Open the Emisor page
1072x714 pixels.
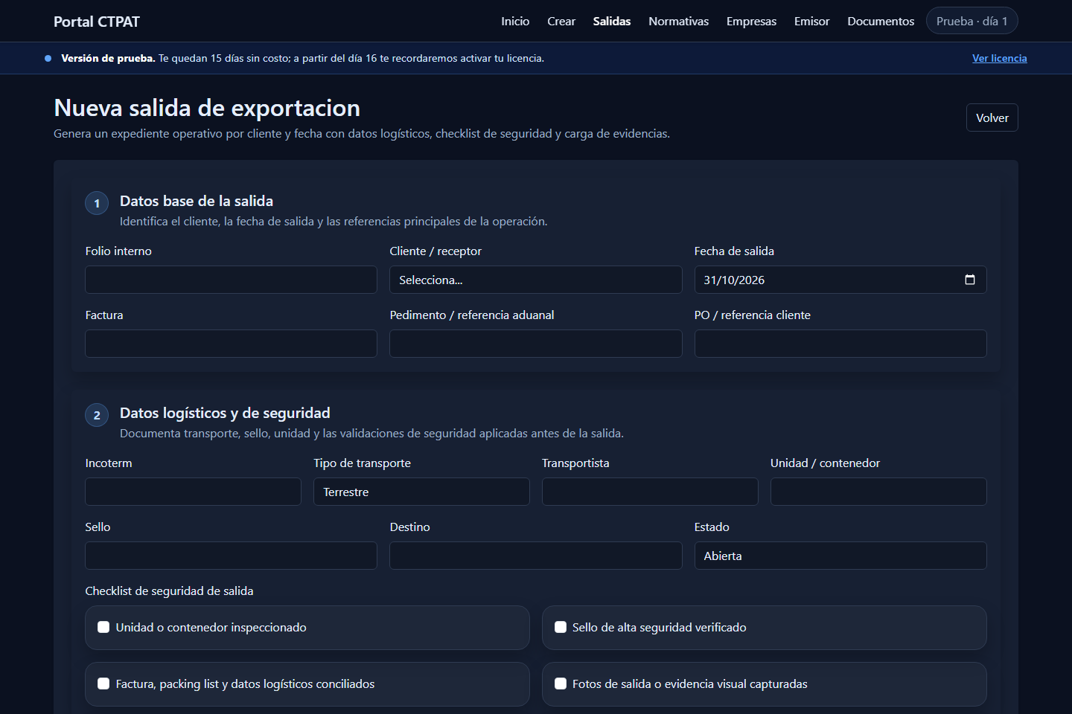811,21
